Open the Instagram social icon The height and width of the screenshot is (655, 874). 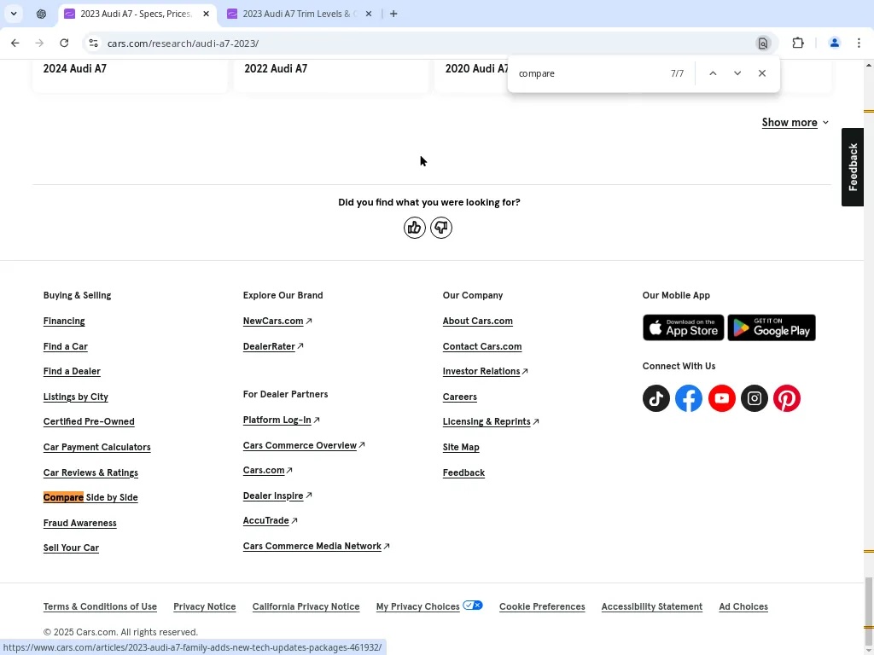click(755, 398)
